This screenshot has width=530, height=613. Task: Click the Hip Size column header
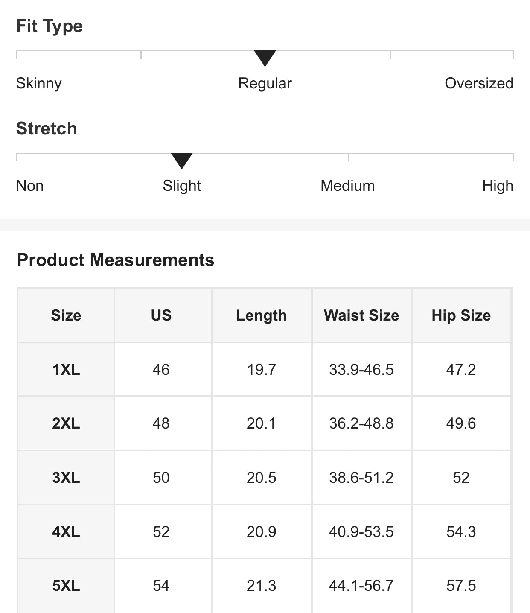point(461,315)
